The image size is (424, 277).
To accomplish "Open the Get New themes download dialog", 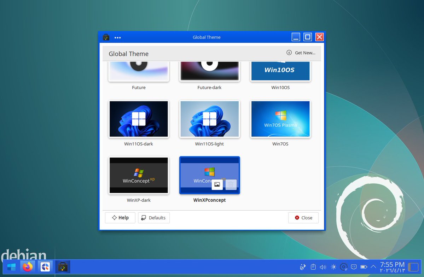I will click(301, 53).
